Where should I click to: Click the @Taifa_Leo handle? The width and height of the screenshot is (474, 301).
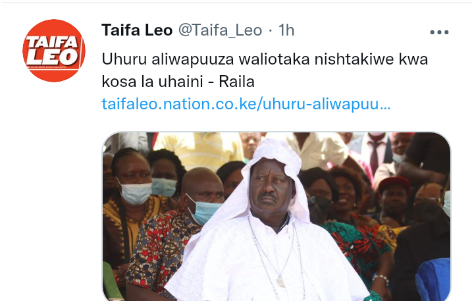coord(220,30)
